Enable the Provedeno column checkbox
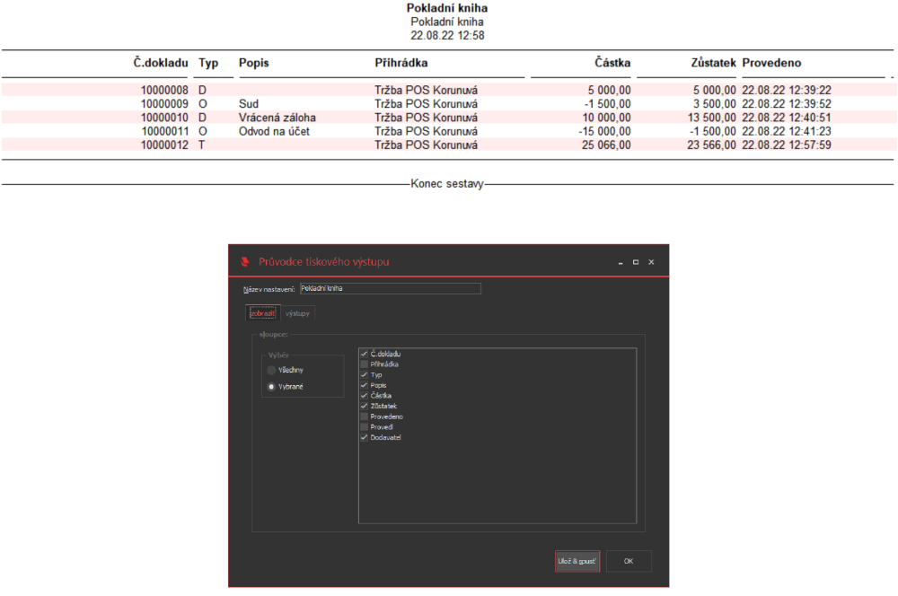 click(x=365, y=416)
